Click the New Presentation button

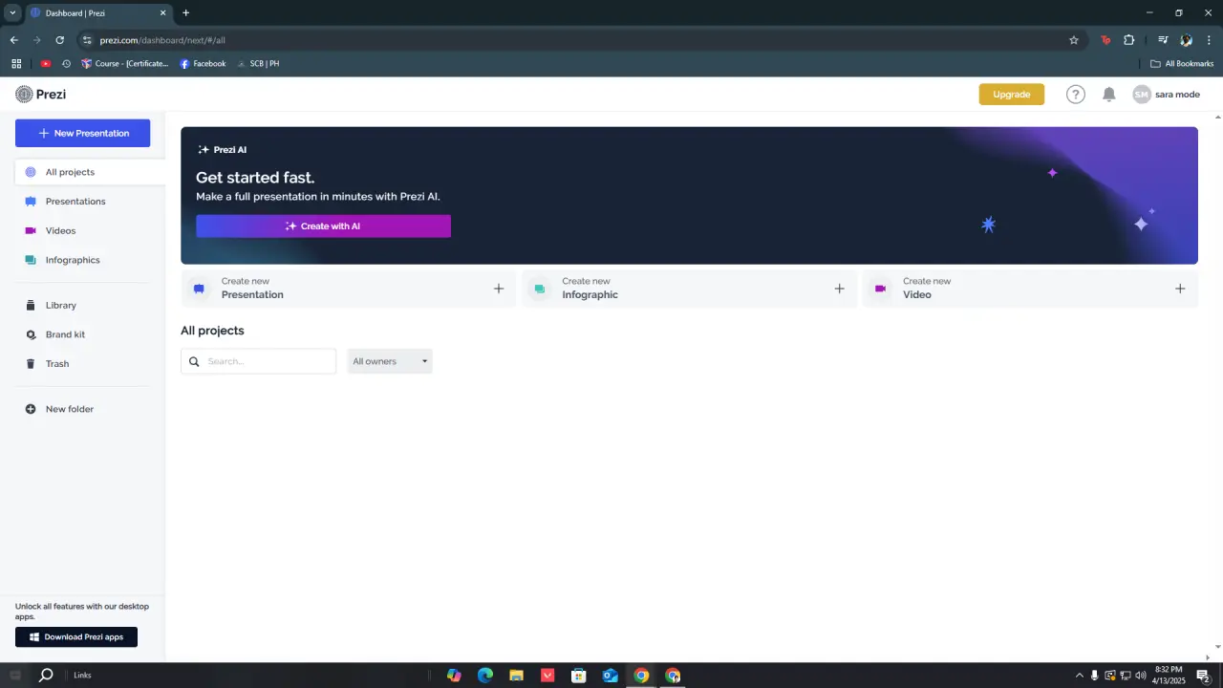82,133
